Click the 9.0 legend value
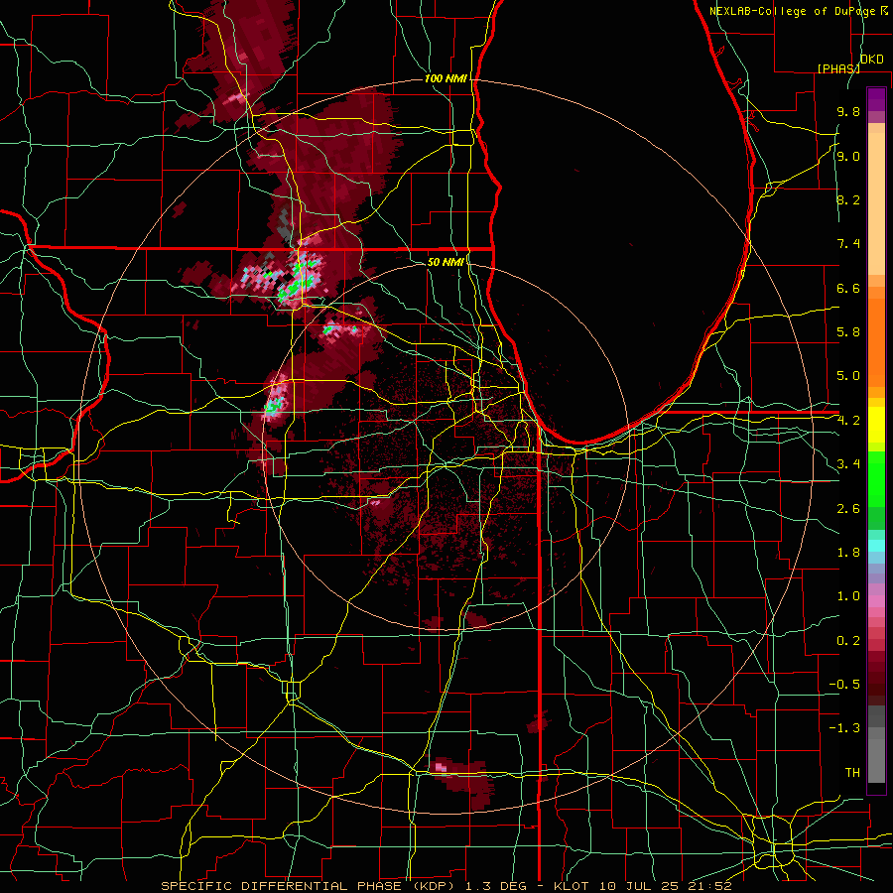 point(848,156)
